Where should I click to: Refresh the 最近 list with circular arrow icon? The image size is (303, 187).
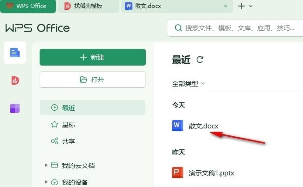pyautogui.click(x=200, y=60)
